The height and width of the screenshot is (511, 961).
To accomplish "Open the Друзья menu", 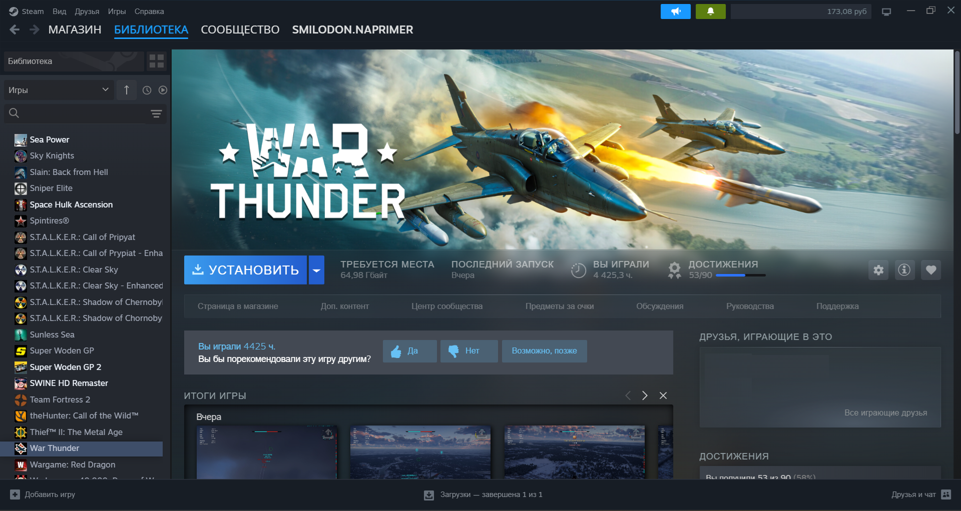I will (x=87, y=11).
